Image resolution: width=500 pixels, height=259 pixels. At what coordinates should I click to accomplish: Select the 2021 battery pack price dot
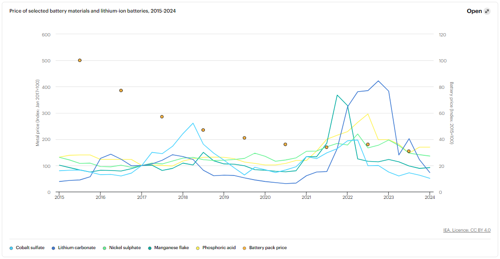pos(326,147)
